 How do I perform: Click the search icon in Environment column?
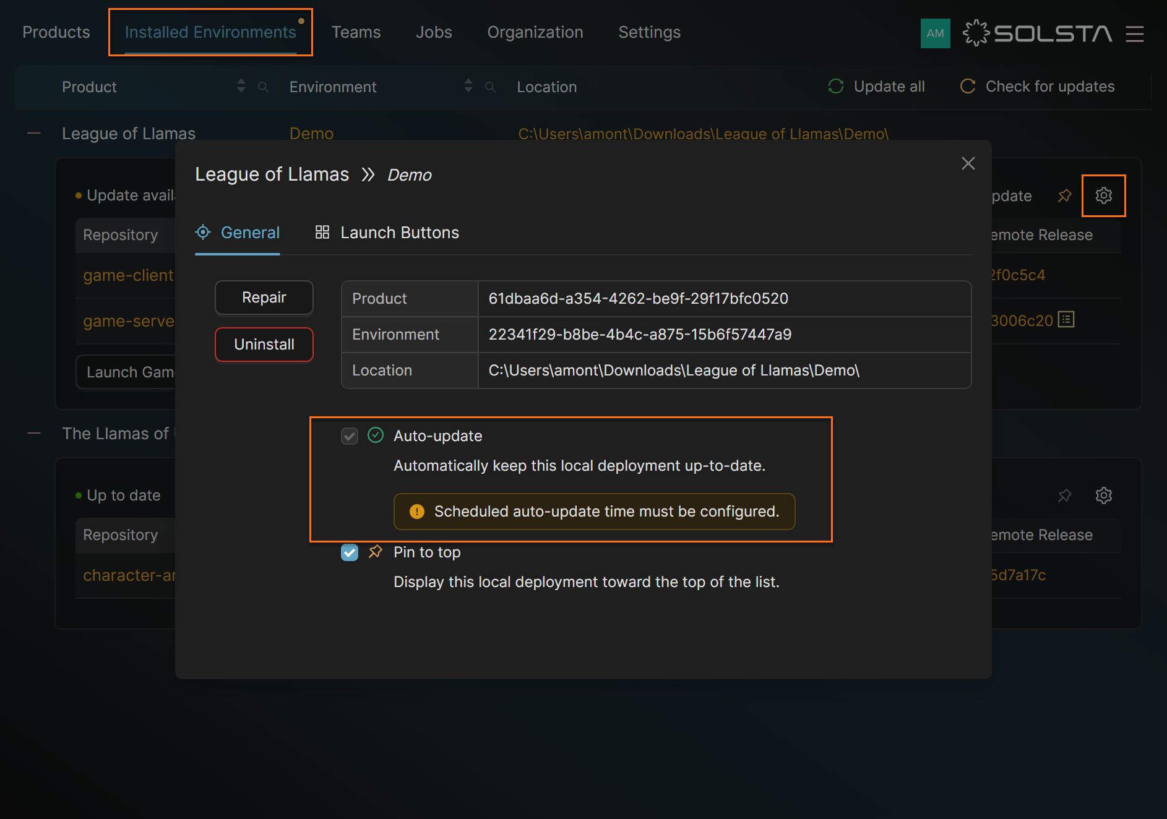pos(491,87)
